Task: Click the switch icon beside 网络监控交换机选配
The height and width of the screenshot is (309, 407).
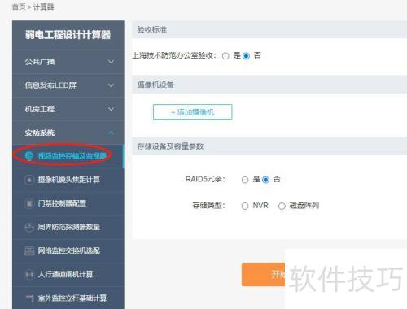Action: point(29,250)
